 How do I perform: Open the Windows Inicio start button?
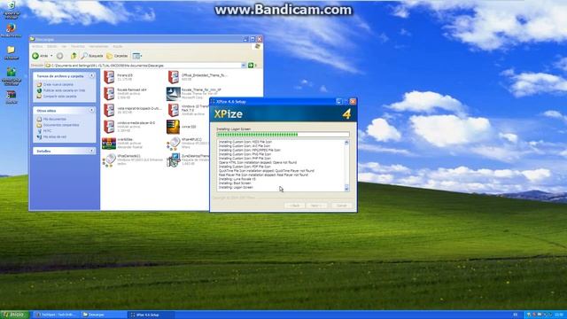pyautogui.click(x=14, y=315)
